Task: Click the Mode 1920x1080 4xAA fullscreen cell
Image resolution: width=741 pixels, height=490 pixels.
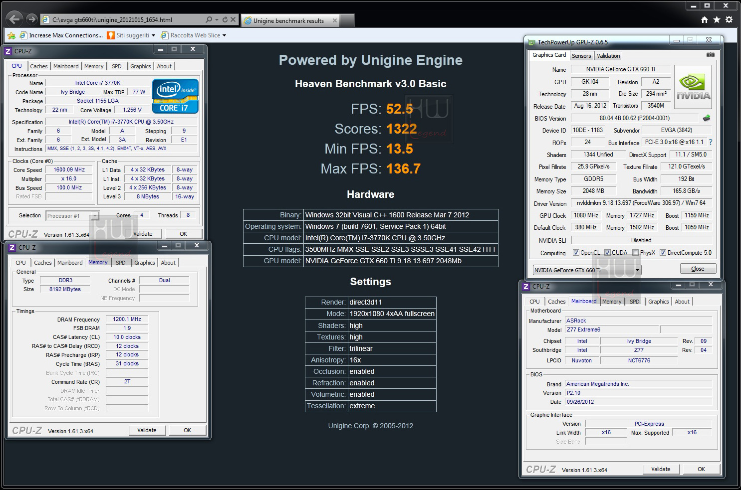Action: tap(392, 314)
